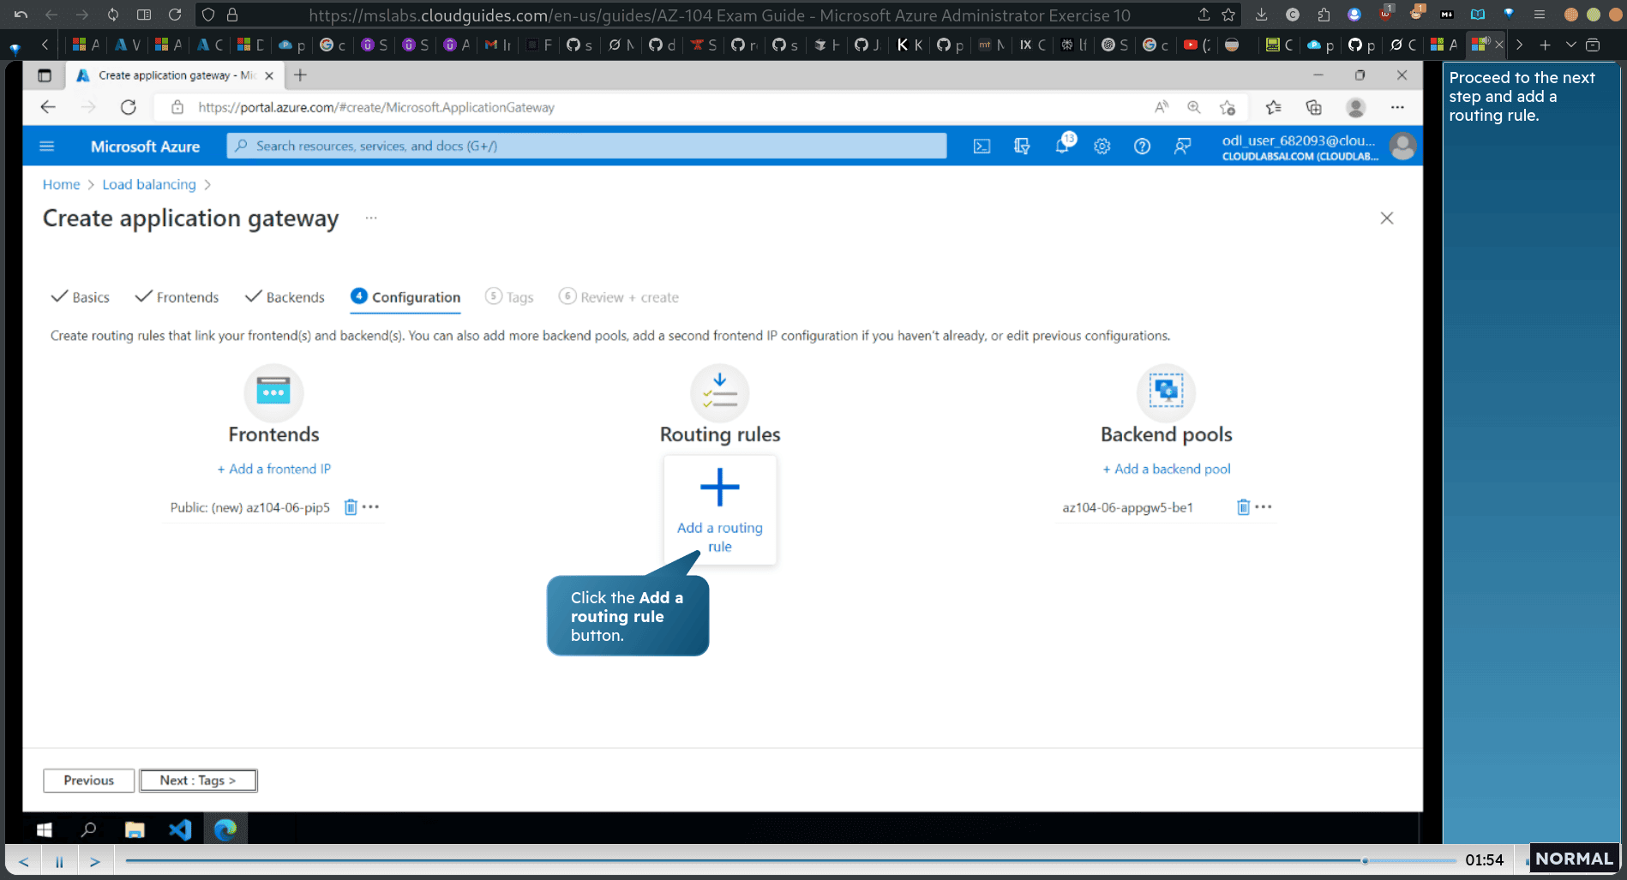Viewport: 1627px width, 880px height.
Task: Select the Configuration tab
Action: pyautogui.click(x=405, y=297)
